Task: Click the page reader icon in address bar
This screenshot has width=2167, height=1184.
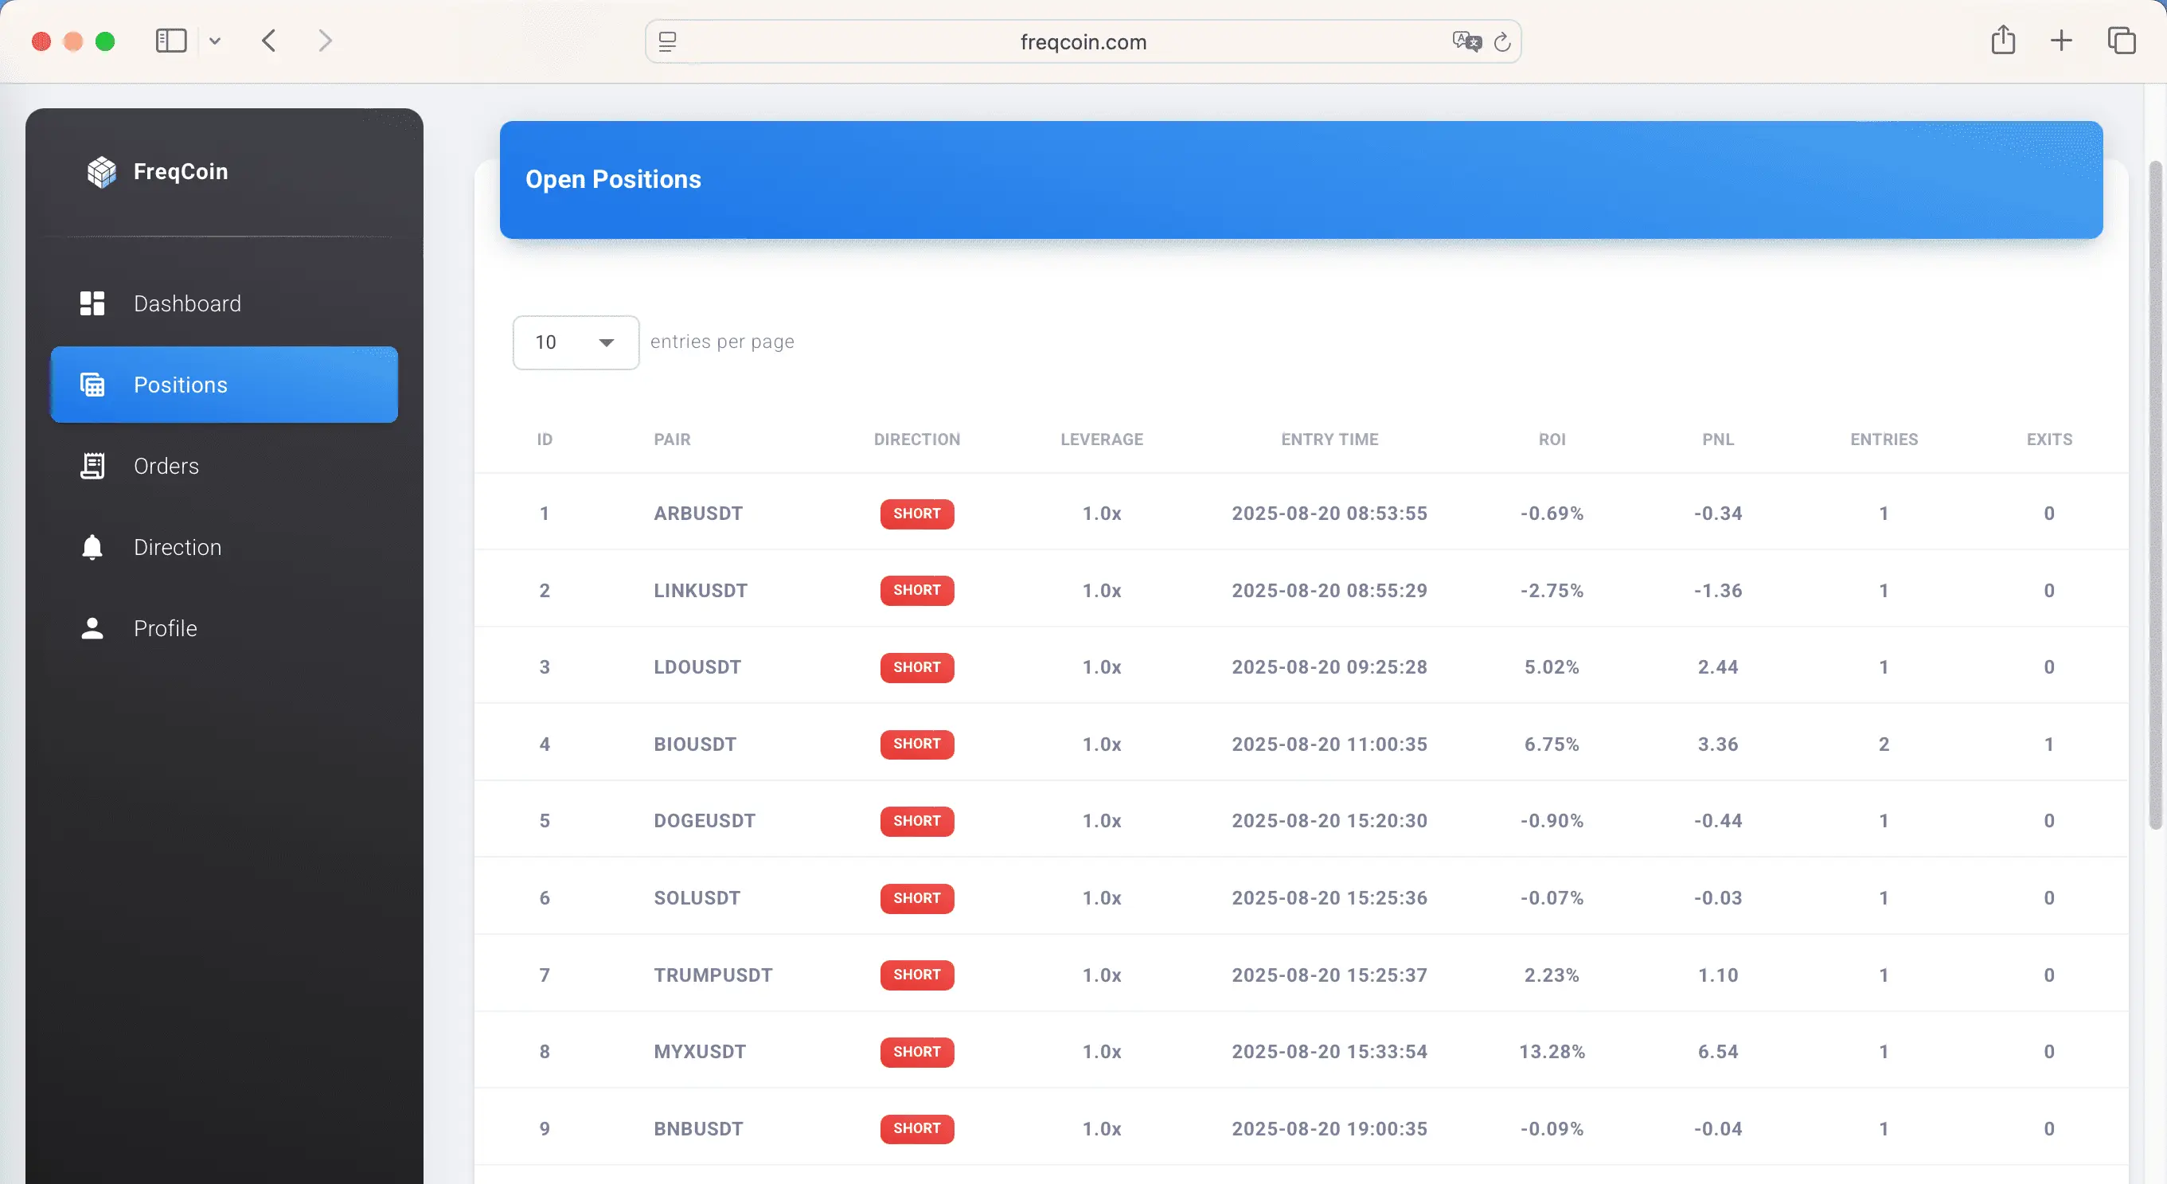Action: click(667, 41)
